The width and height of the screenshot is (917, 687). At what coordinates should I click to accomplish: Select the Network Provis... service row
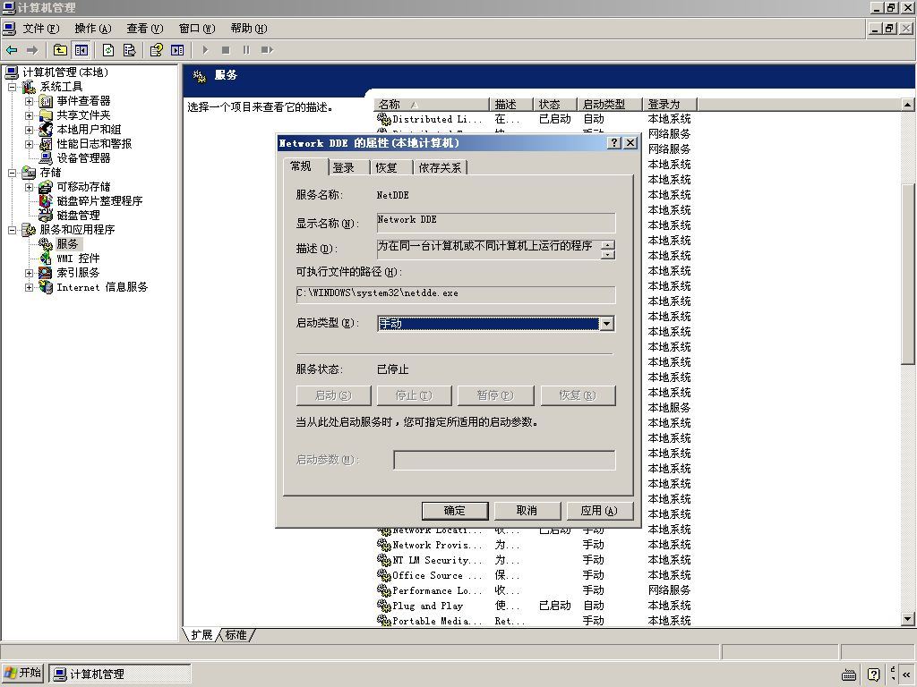point(534,545)
